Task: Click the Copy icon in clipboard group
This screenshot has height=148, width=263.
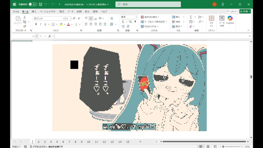Action: tap(25, 22)
